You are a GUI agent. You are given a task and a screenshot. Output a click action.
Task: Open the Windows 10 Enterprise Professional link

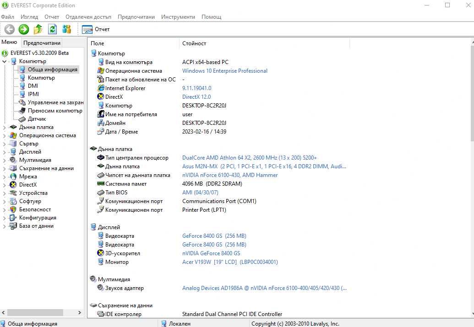224,71
